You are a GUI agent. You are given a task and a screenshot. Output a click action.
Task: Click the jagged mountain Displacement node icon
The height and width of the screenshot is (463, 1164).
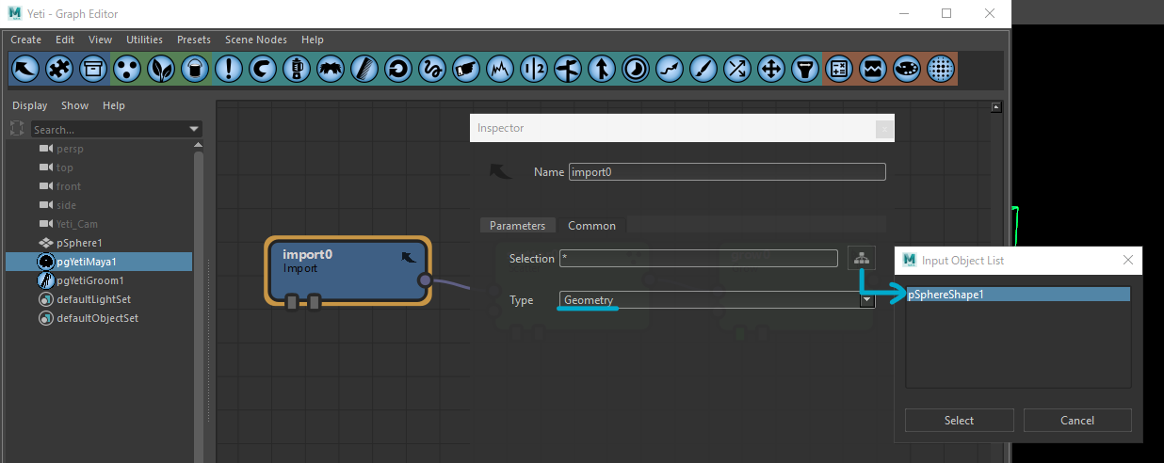(x=500, y=68)
